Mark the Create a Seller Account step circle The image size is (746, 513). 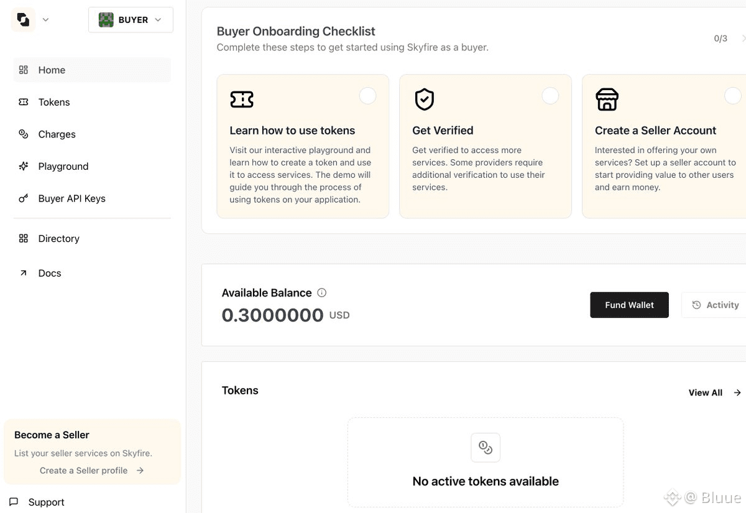pos(733,96)
